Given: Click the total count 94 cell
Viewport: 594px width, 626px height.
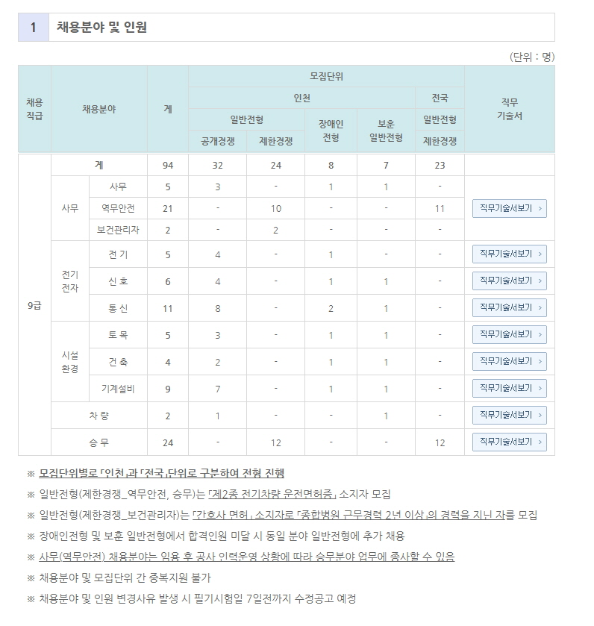Looking at the screenshot, I should pyautogui.click(x=168, y=165).
